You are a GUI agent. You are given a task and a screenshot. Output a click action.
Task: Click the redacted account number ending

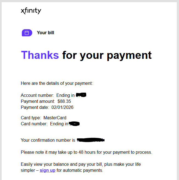[x=81, y=95]
